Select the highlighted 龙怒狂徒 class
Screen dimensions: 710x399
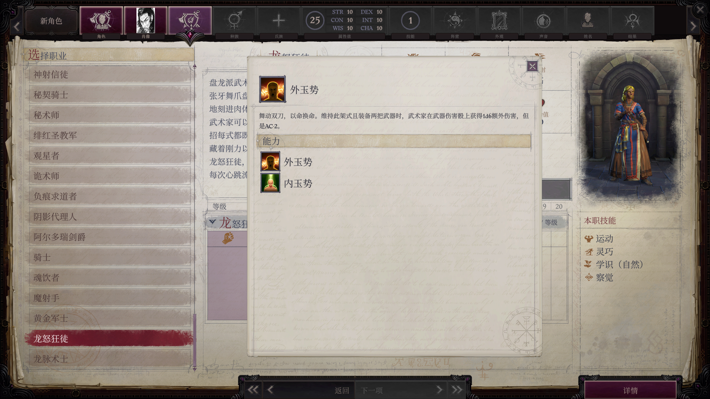point(109,338)
